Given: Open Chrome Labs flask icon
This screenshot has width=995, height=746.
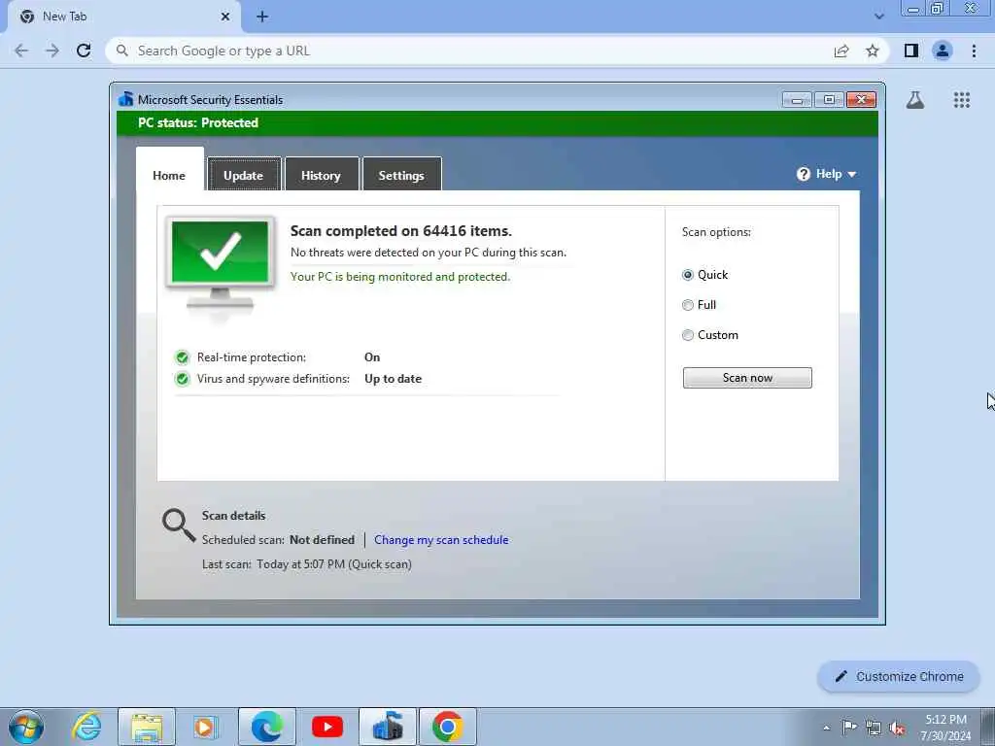Looking at the screenshot, I should [915, 100].
